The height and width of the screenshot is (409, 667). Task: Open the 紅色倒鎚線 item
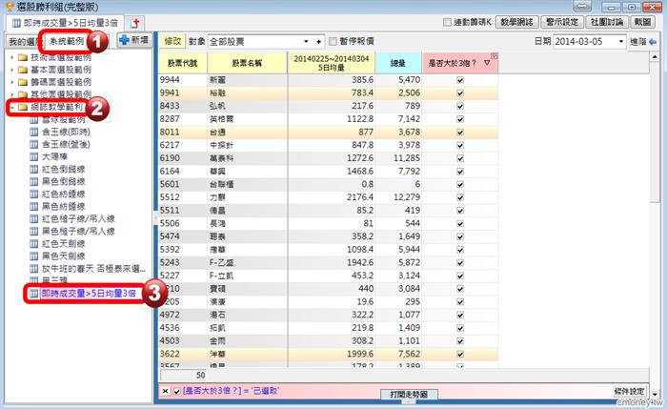[x=64, y=169]
